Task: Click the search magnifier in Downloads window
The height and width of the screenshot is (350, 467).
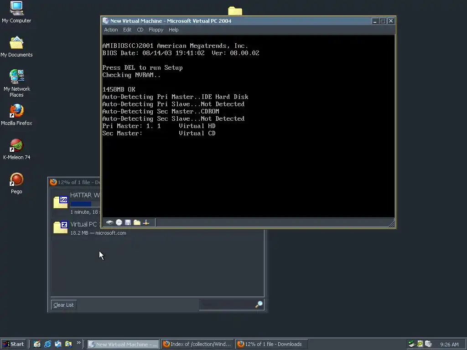Action: click(259, 304)
